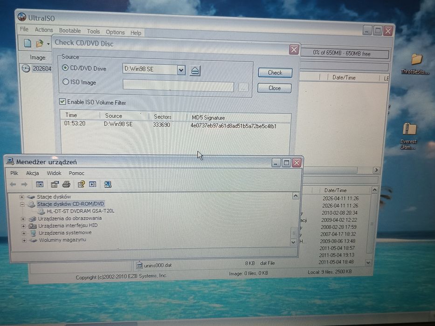Click unins000.dat file in UltraISO local list
The image size is (435, 326).
(158, 265)
